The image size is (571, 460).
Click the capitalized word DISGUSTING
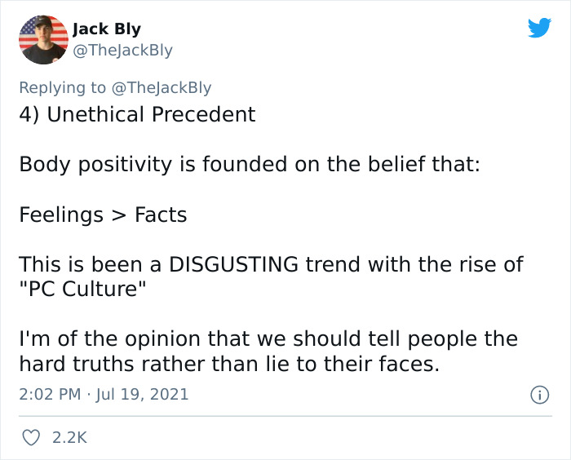233,264
